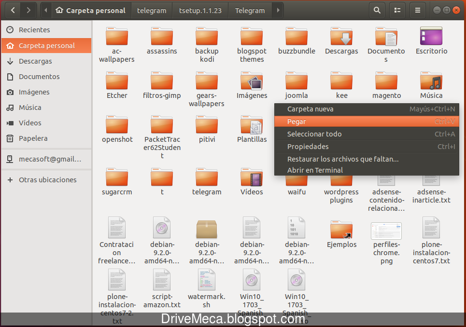Screen dimensions: 466x327
Task: Choose Carpeta nueva from context menu
Action: 367,109
